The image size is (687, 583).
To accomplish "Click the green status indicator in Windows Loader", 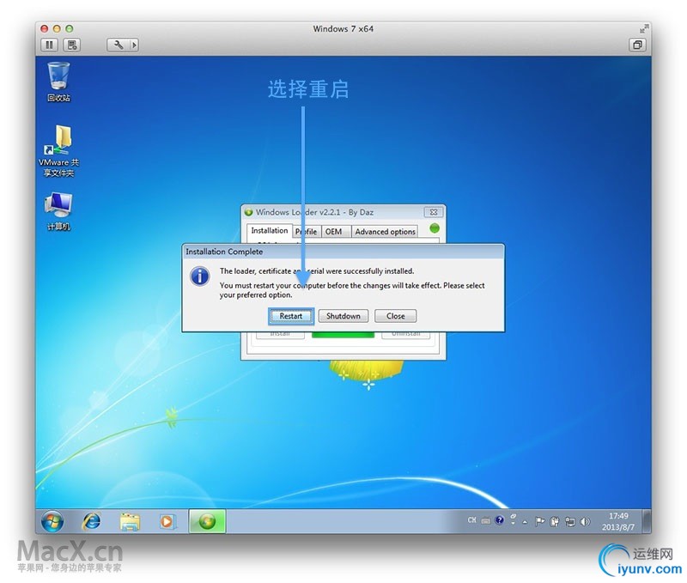I will tap(435, 228).
